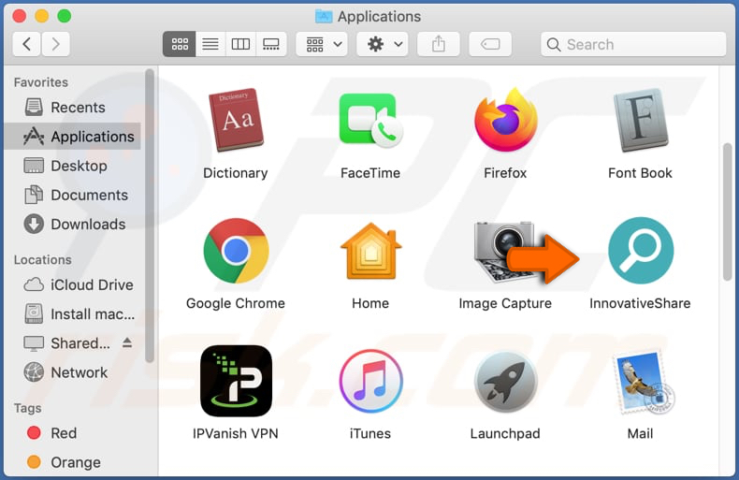Viewport: 739px width, 480px height.
Task: Select the InnovativeShare app icon
Action: click(x=640, y=251)
